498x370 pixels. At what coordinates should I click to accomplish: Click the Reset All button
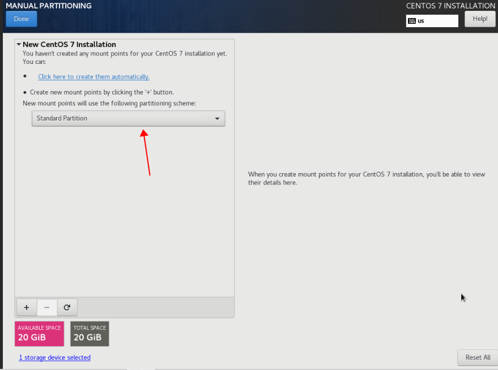pyautogui.click(x=478, y=358)
